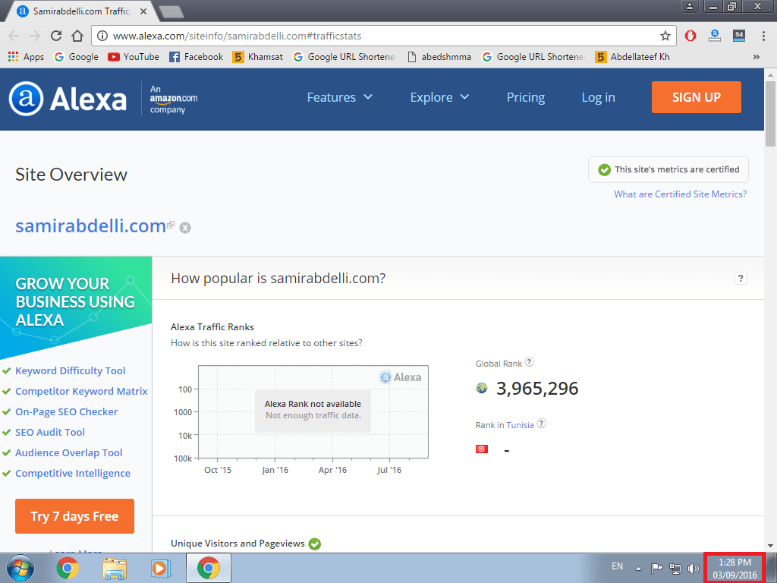Open What are Certified Site Metrics link

681,194
